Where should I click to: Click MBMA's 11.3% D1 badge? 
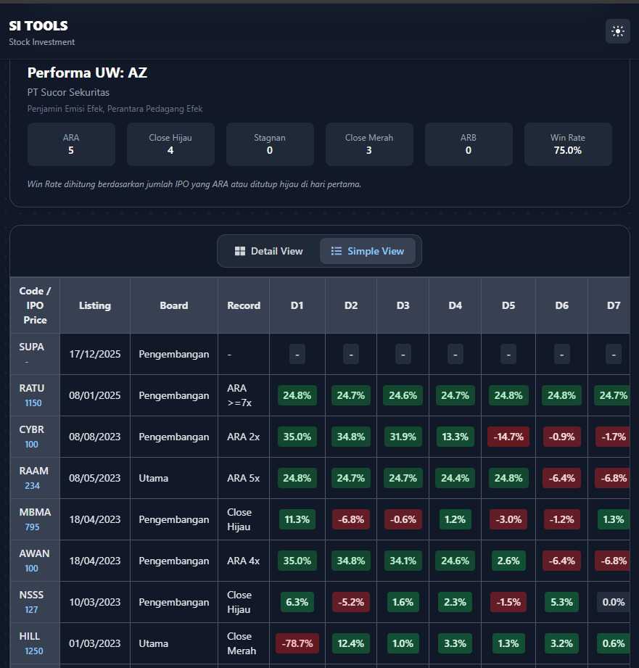tap(297, 519)
